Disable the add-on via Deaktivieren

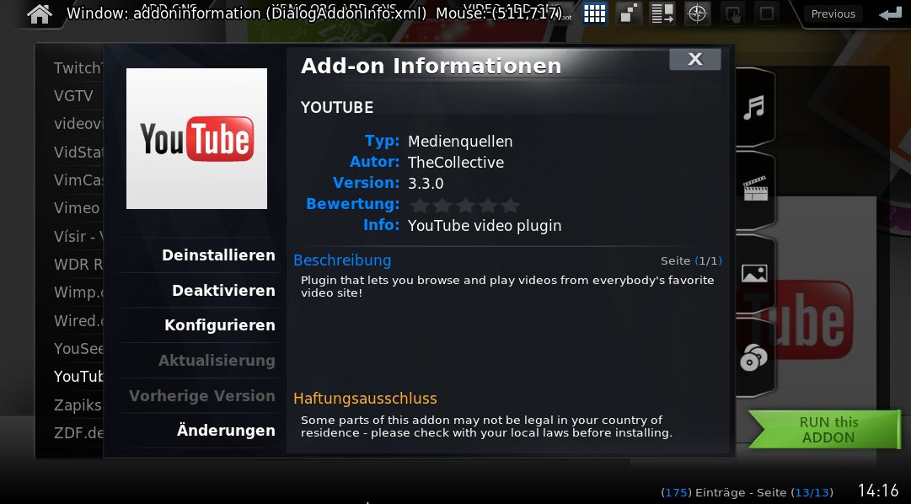pos(223,290)
